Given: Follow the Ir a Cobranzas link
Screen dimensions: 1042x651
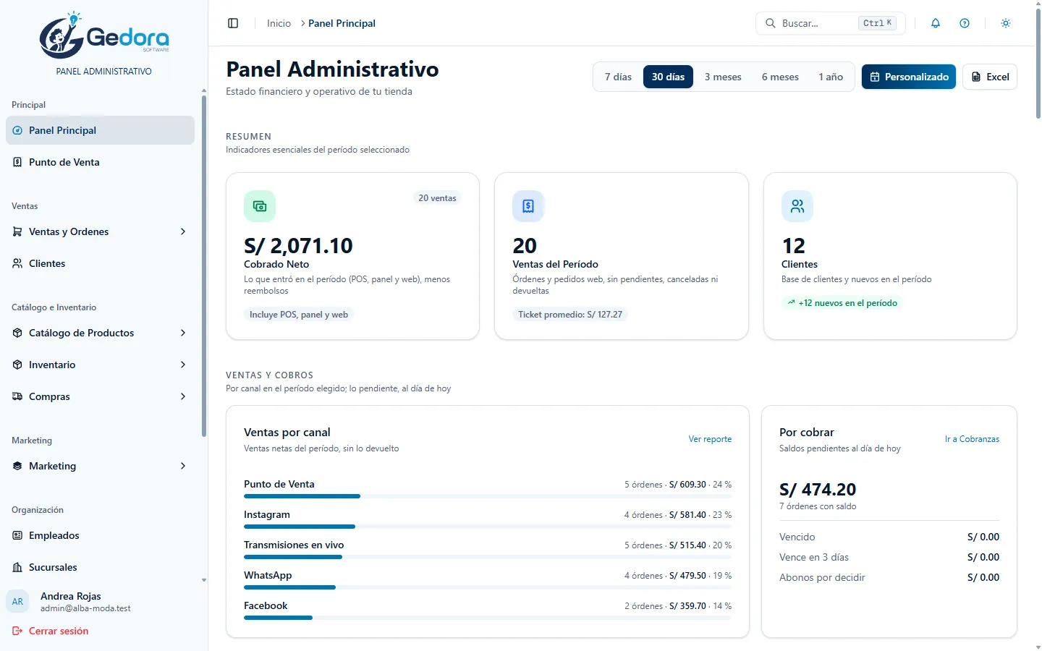Looking at the screenshot, I should (x=972, y=439).
